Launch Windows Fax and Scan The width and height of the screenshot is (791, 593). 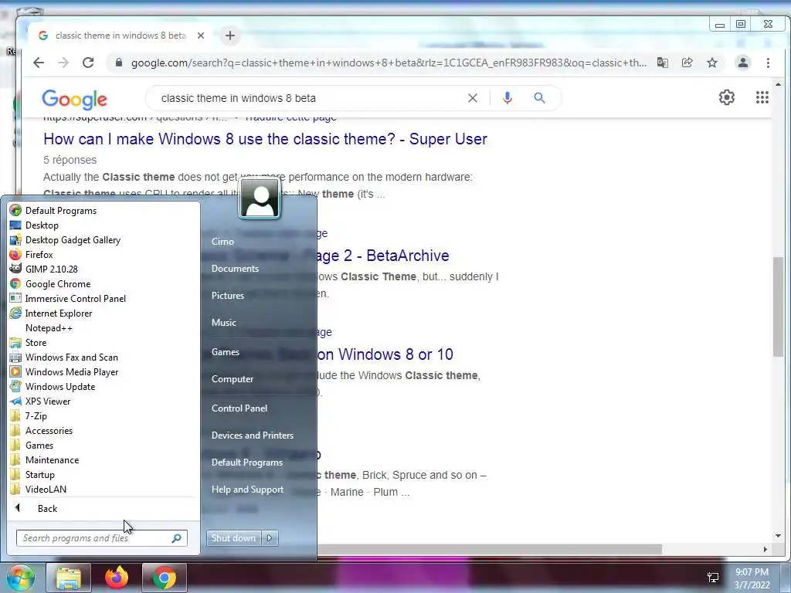(x=72, y=357)
